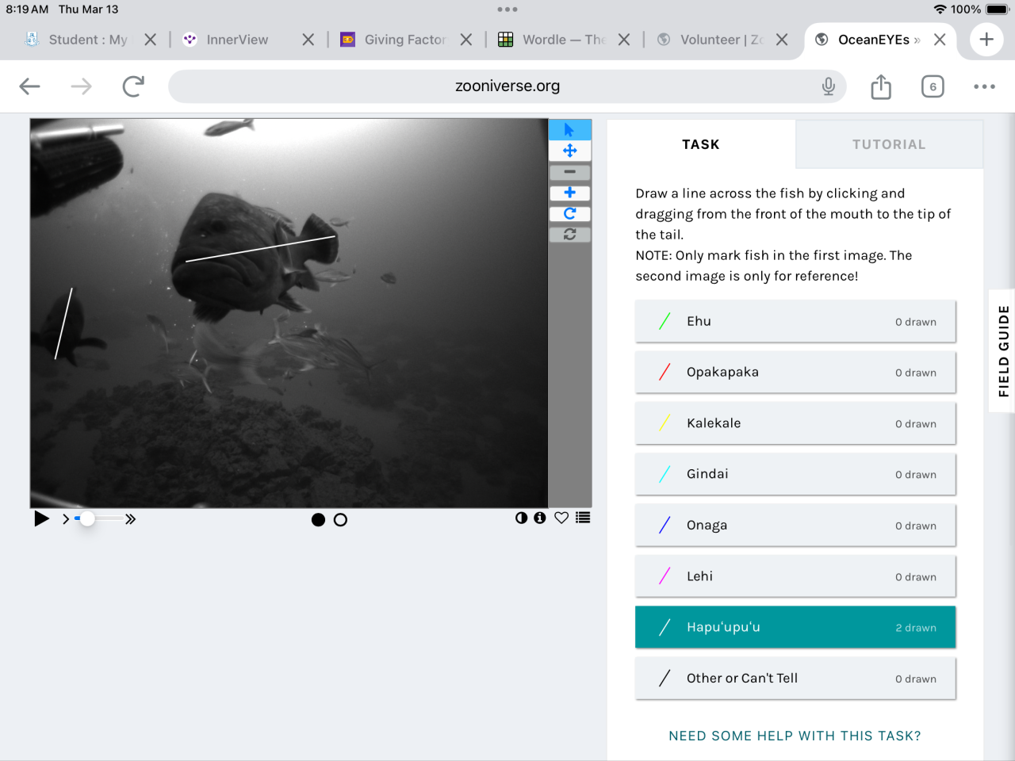Open subject info metadata icon

click(540, 518)
